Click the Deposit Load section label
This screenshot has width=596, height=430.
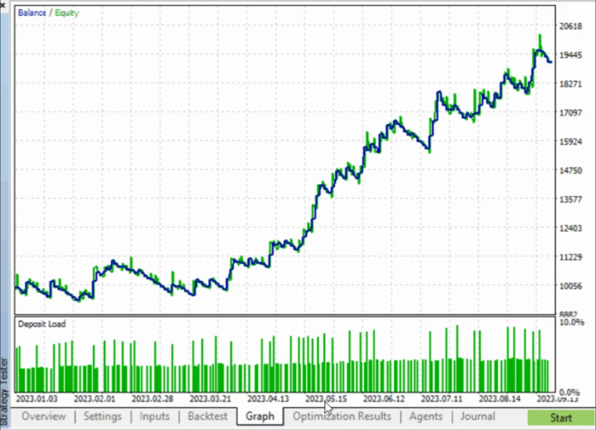click(x=41, y=323)
